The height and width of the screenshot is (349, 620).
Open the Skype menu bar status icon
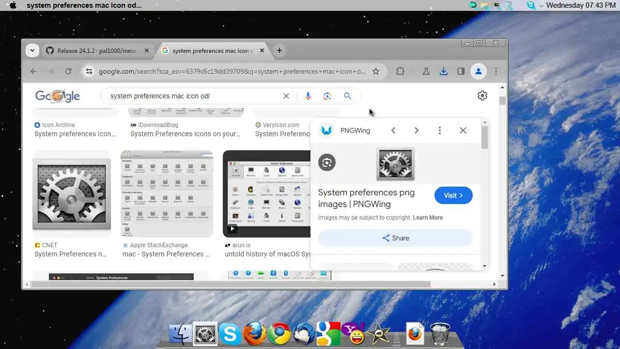coord(531,5)
